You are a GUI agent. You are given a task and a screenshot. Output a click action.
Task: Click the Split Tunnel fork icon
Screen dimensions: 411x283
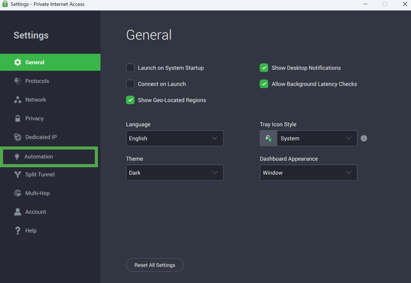click(18, 175)
